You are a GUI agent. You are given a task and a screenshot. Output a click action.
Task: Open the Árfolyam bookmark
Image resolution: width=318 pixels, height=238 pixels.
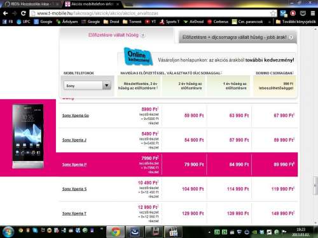(x=67, y=22)
